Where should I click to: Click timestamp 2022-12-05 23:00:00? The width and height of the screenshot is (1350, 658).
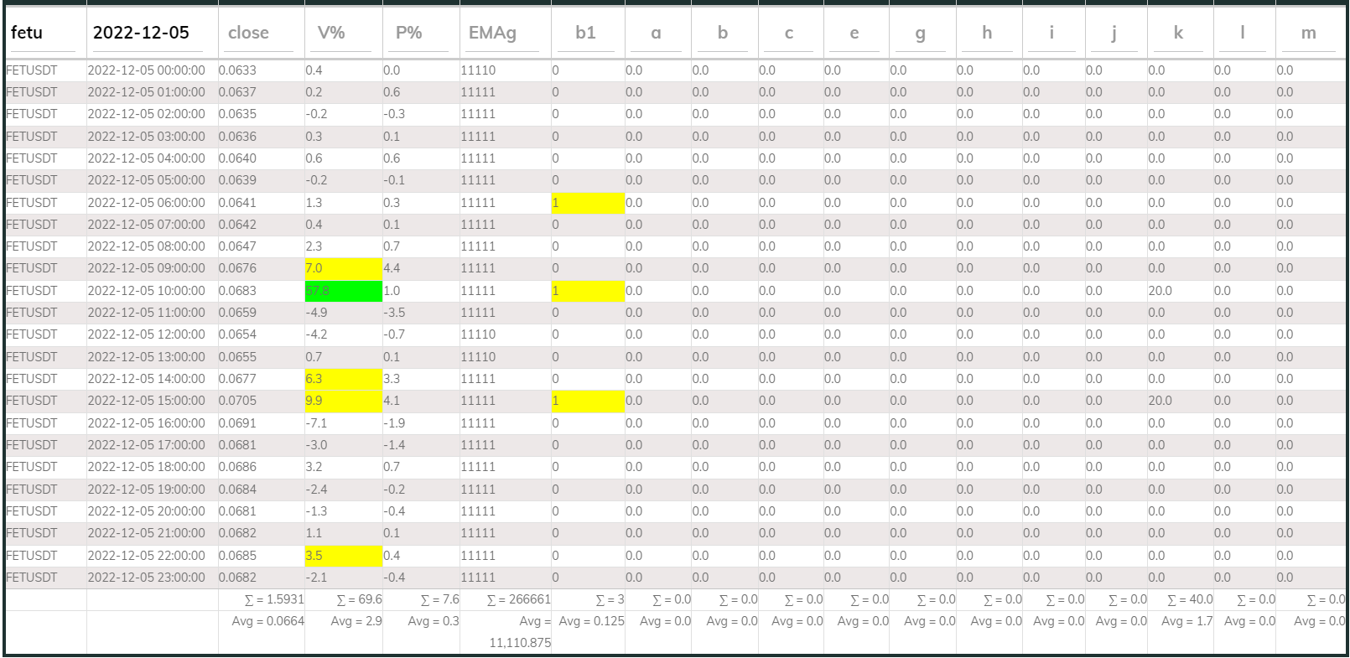click(x=146, y=578)
